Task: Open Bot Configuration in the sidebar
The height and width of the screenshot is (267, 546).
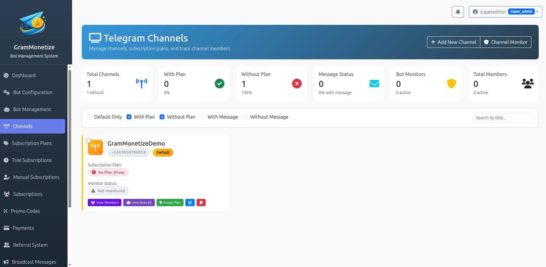Action: pos(33,92)
